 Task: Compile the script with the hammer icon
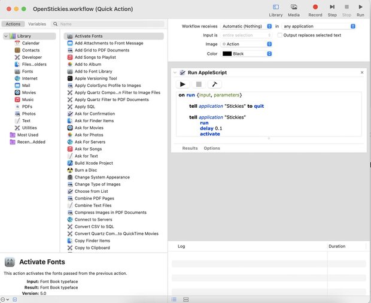(x=215, y=84)
